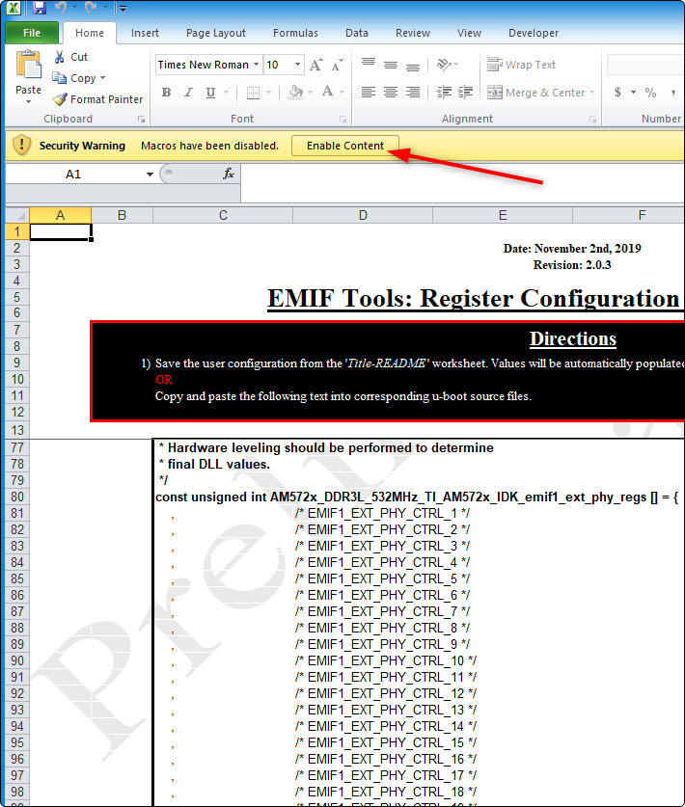Open the Times New Roman font dropdown
Image resolution: width=685 pixels, height=807 pixels.
pos(256,65)
